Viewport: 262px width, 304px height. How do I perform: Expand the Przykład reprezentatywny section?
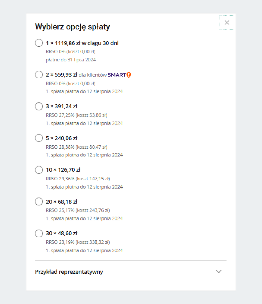pyautogui.click(x=69, y=272)
